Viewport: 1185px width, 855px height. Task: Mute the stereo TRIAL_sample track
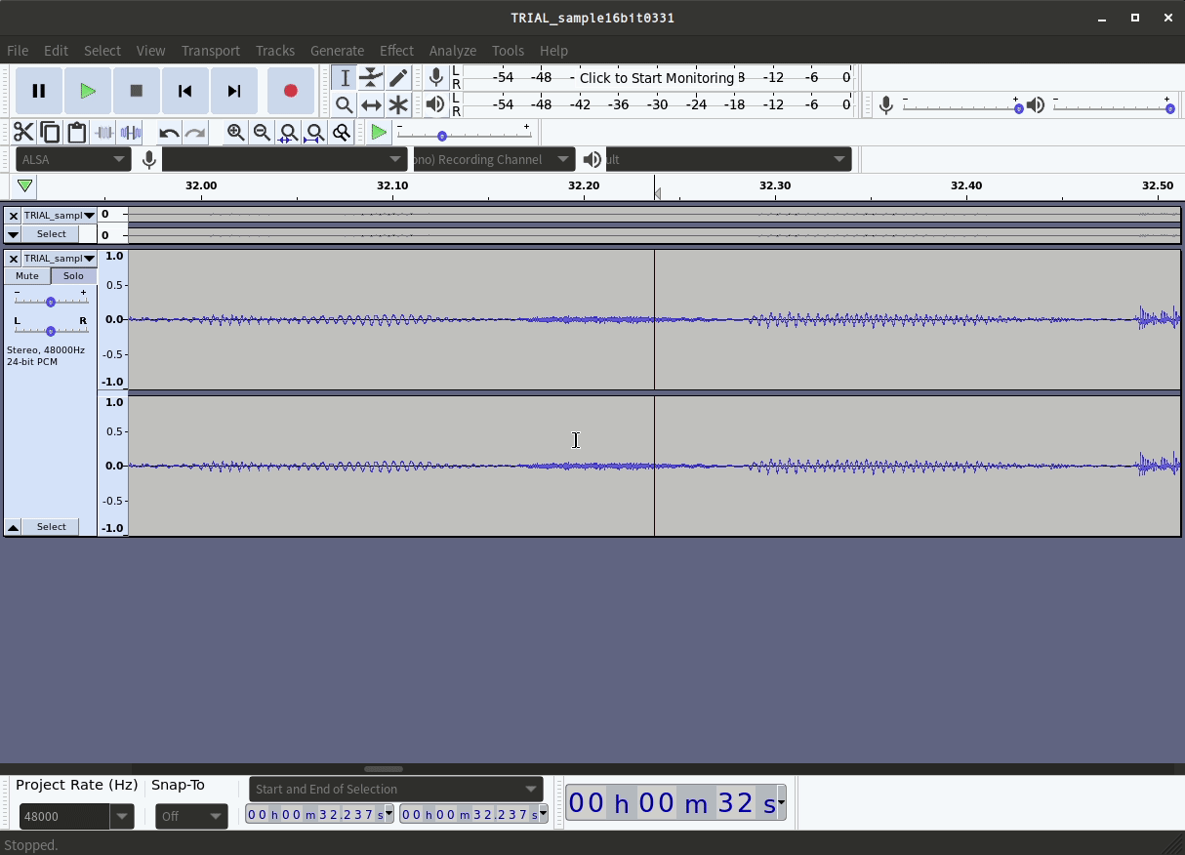[26, 275]
